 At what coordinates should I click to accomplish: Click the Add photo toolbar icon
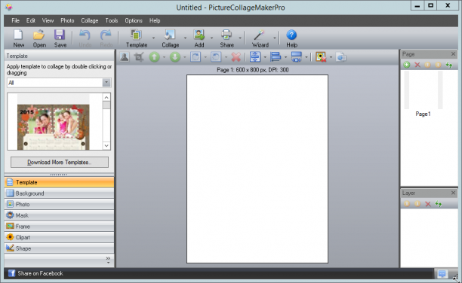(x=199, y=38)
